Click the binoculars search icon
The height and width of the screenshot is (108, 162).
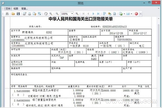pos(7,14)
